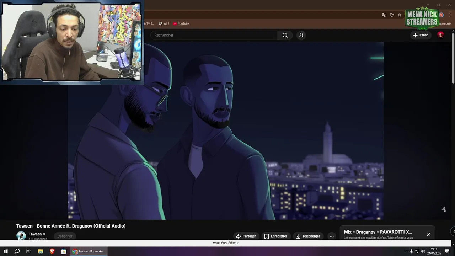Screen dimensions: 455x256
Task: Open the rdr2 bookmark
Action: pyautogui.click(x=164, y=24)
